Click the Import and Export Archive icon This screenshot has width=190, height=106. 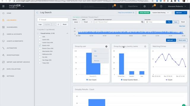[x=3, y=62]
